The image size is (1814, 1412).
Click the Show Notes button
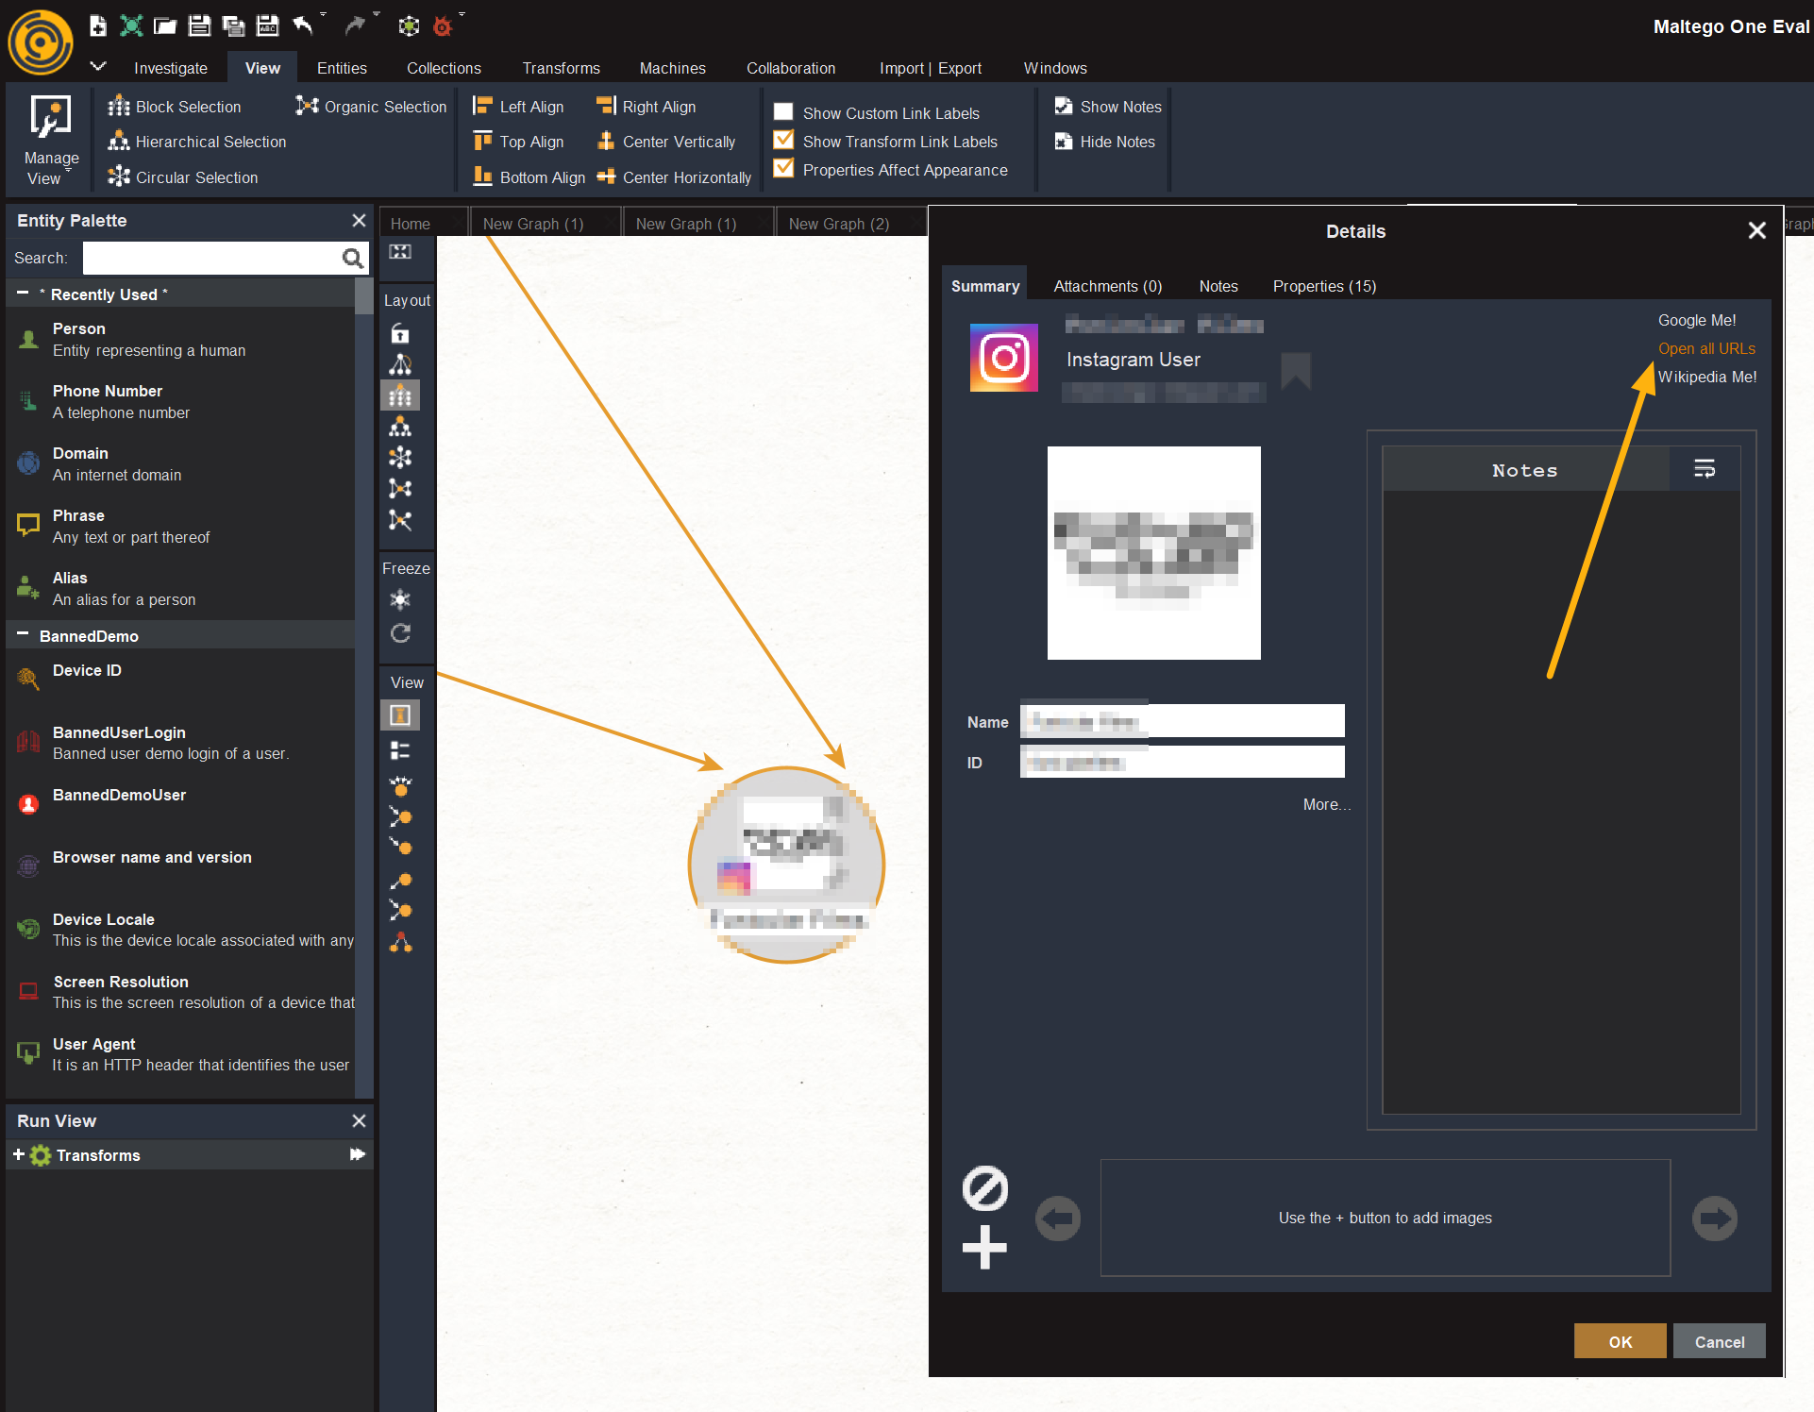tap(1108, 107)
